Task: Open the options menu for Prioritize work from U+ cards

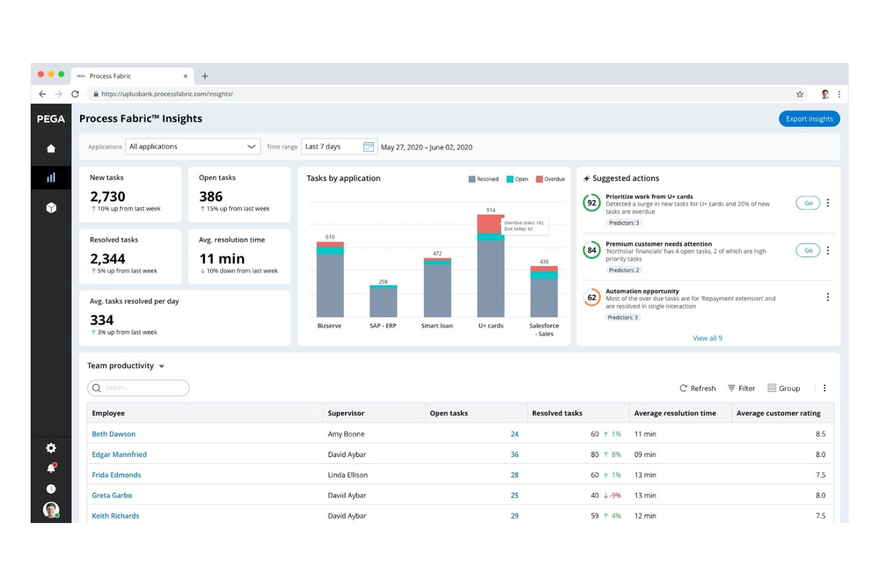Action: 828,203
